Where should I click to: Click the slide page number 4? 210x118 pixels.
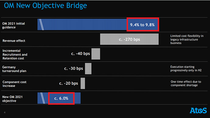coord(5,112)
